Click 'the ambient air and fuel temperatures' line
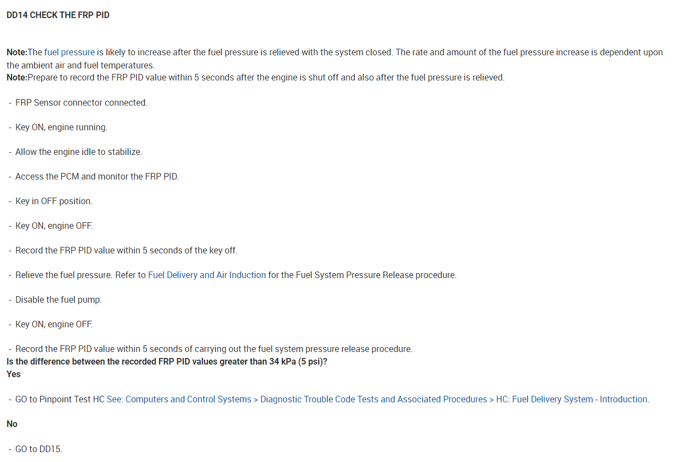The height and width of the screenshot is (462, 674). (81, 65)
